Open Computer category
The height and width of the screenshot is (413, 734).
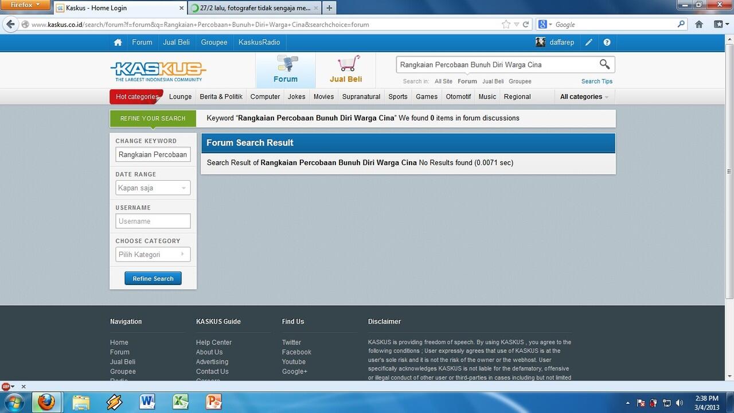[x=265, y=97]
